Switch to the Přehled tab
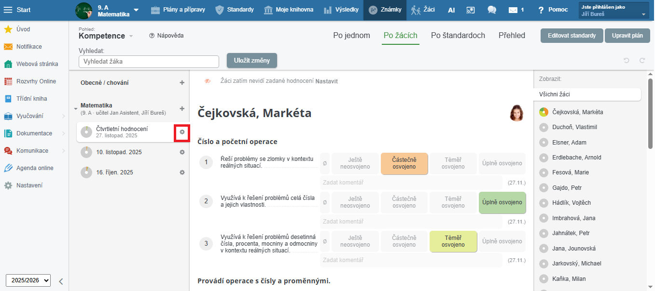 click(x=512, y=35)
